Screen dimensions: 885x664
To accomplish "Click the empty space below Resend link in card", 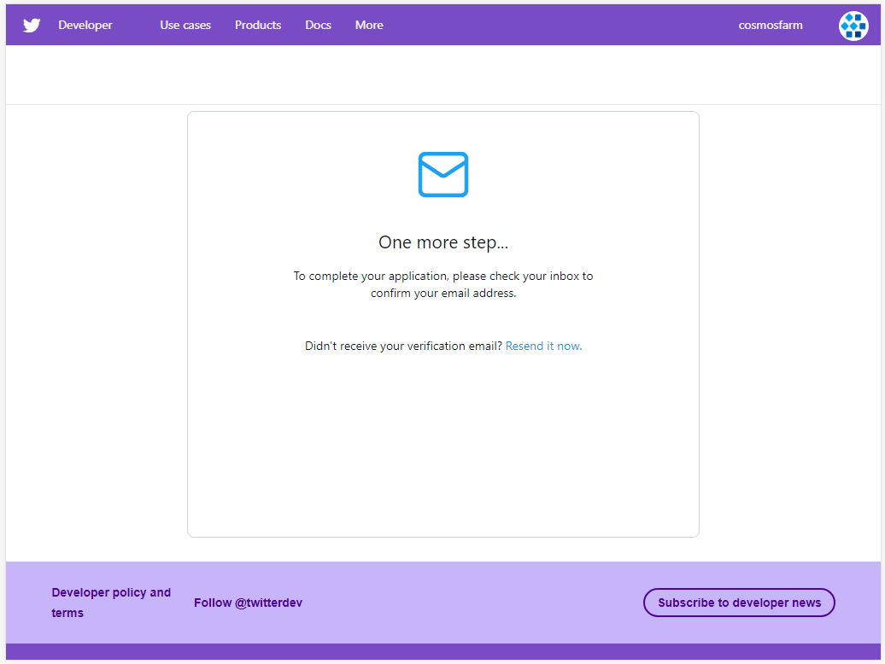I will 442,444.
